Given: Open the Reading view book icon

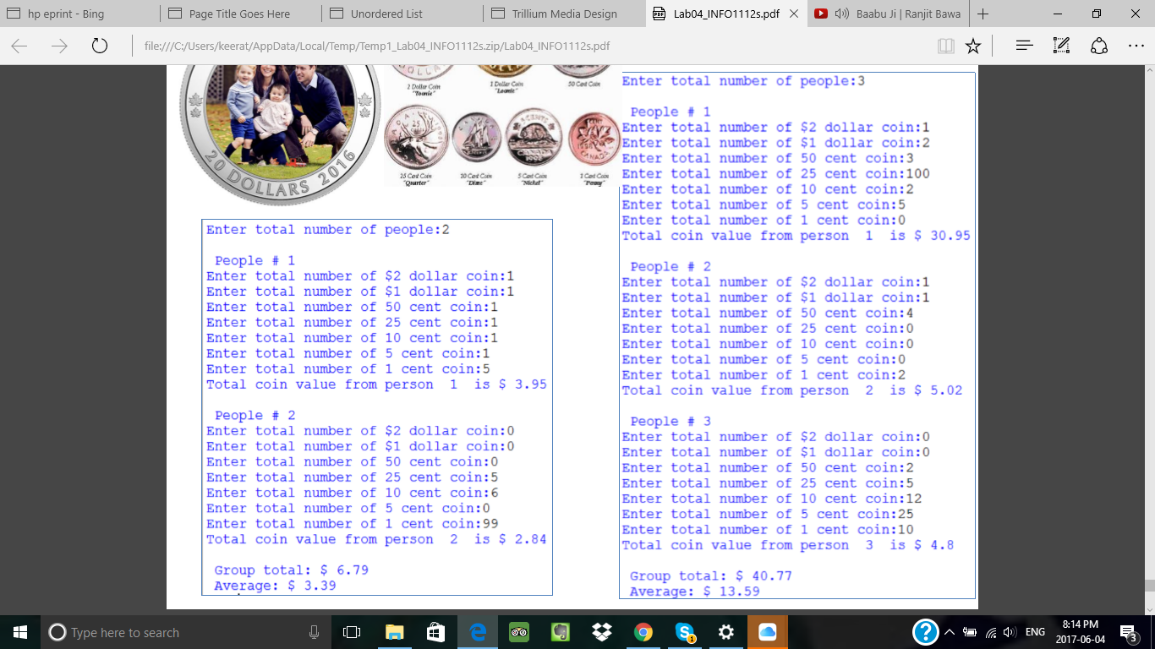Looking at the screenshot, I should coord(946,46).
